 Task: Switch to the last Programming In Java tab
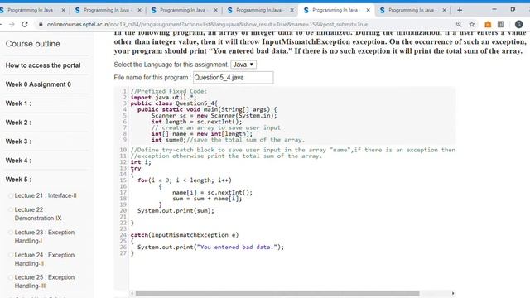coord(412,10)
